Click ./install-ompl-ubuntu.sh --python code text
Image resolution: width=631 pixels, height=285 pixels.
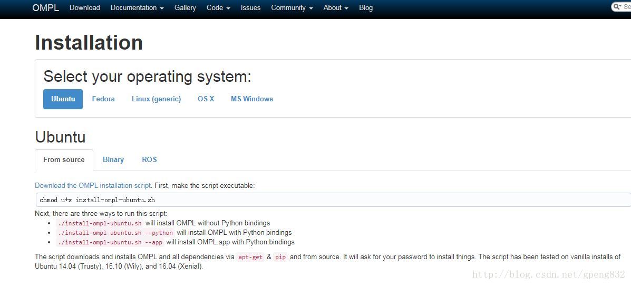[115, 233]
